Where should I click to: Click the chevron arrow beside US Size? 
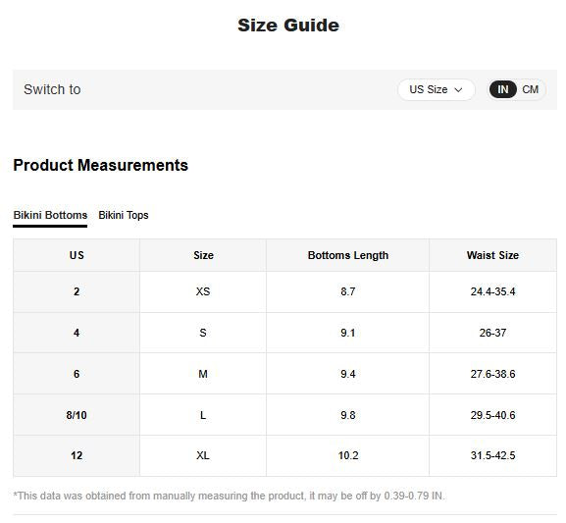coord(458,90)
